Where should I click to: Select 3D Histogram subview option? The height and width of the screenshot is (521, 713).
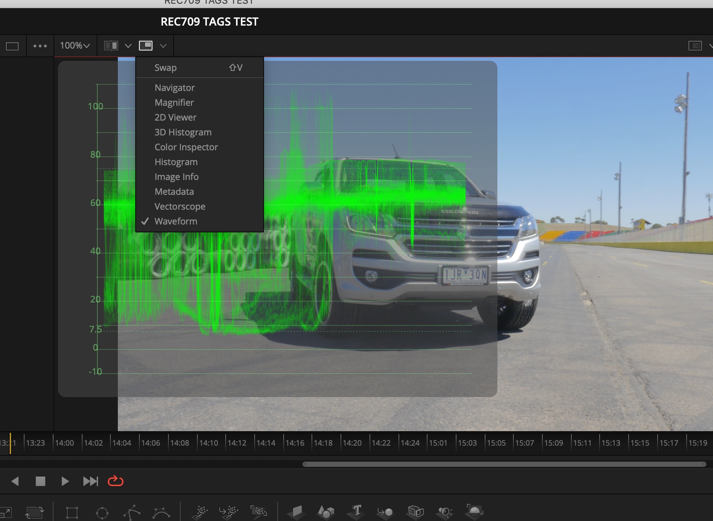coord(200,132)
